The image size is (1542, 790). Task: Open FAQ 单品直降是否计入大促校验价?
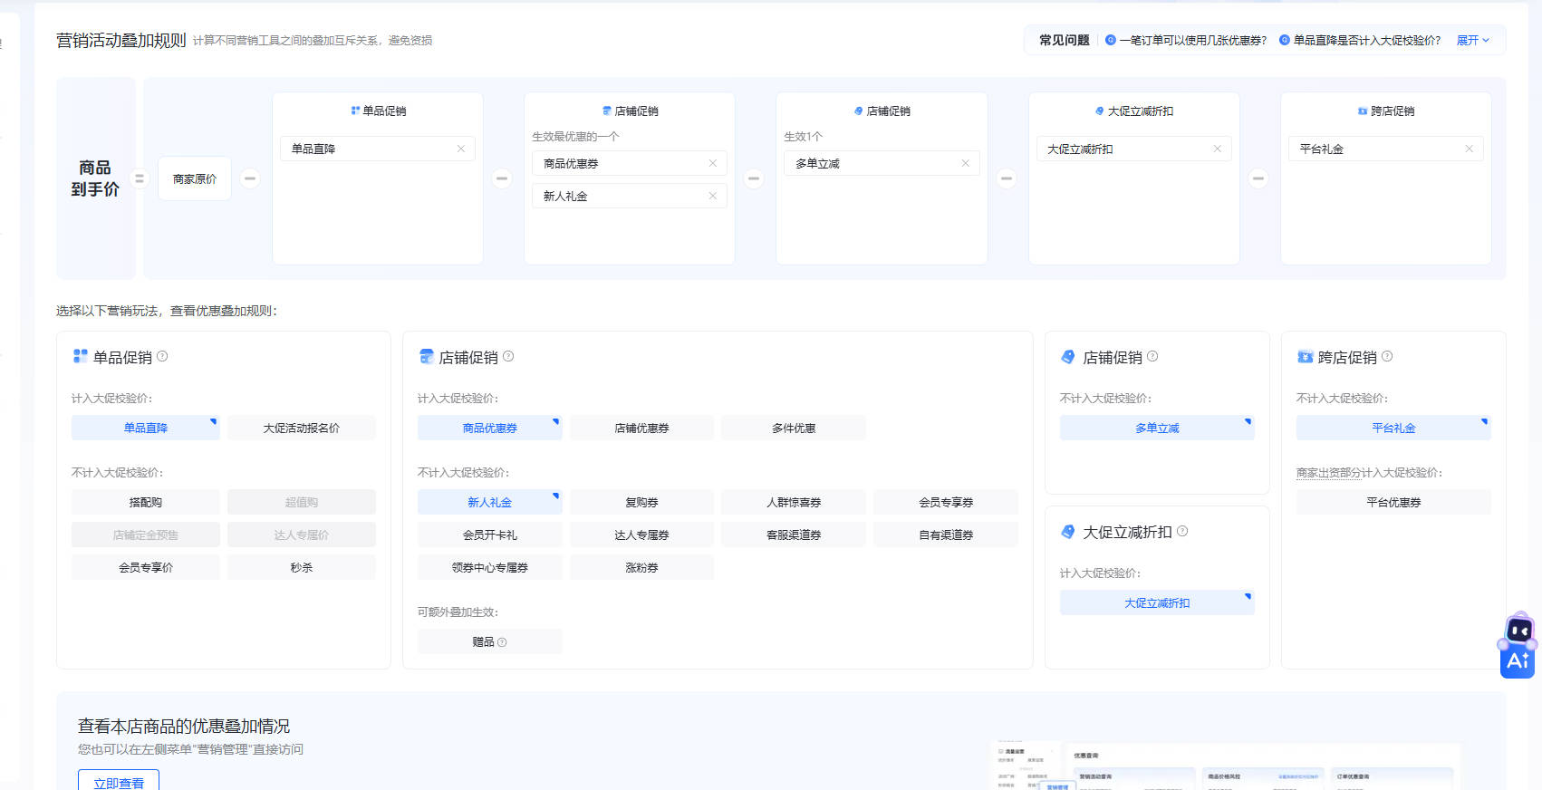click(x=1365, y=41)
